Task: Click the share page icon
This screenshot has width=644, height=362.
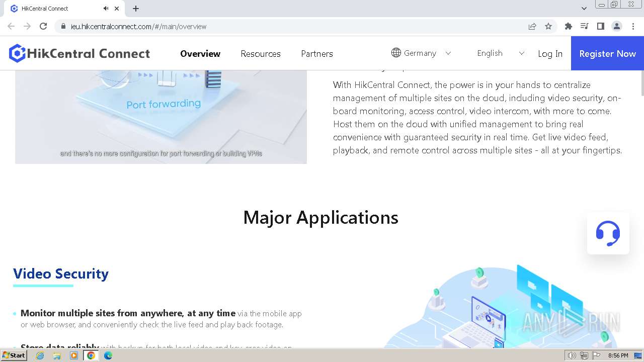Action: [532, 26]
